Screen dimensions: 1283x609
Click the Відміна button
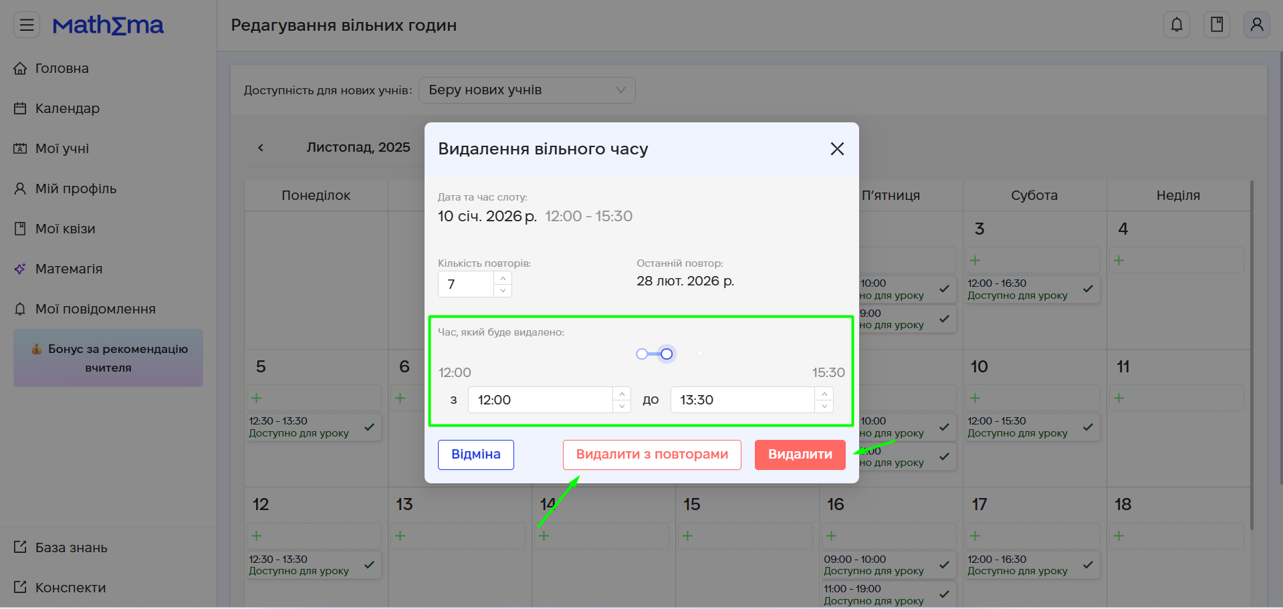pyautogui.click(x=475, y=455)
